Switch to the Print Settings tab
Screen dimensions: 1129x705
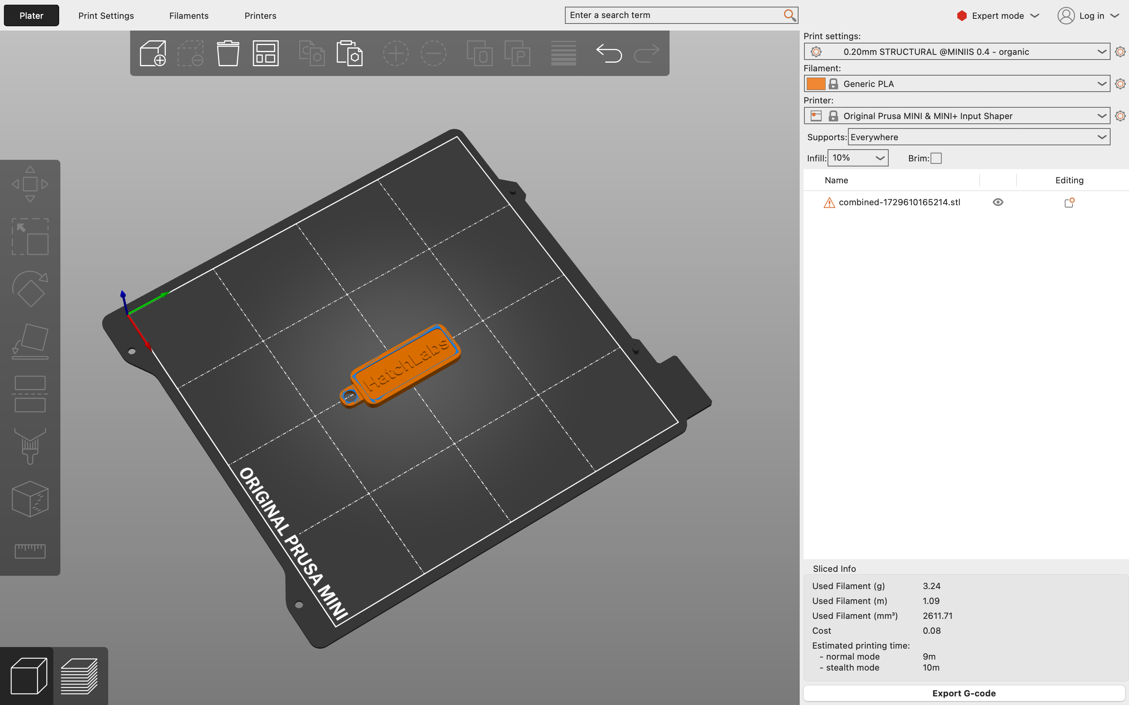pos(106,16)
